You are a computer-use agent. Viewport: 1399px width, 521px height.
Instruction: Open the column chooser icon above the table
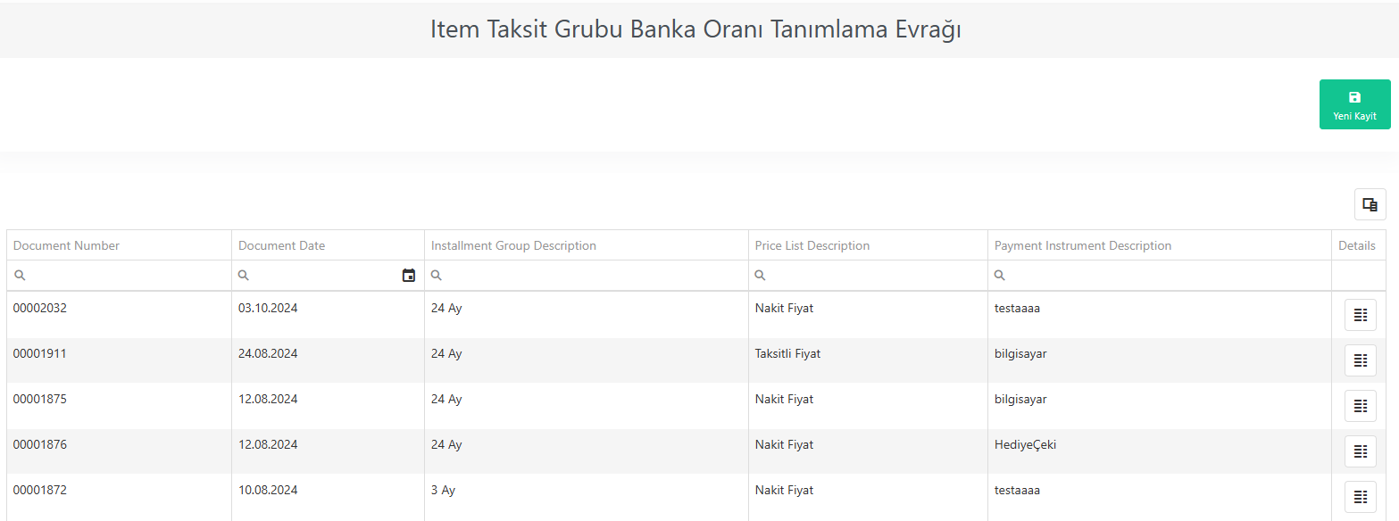point(1370,204)
